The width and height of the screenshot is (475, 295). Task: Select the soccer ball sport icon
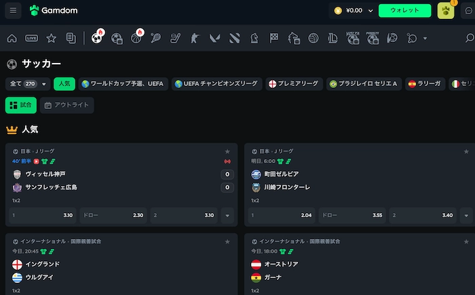tap(97, 39)
